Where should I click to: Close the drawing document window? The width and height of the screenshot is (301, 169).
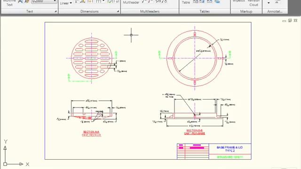click(x=296, y=20)
